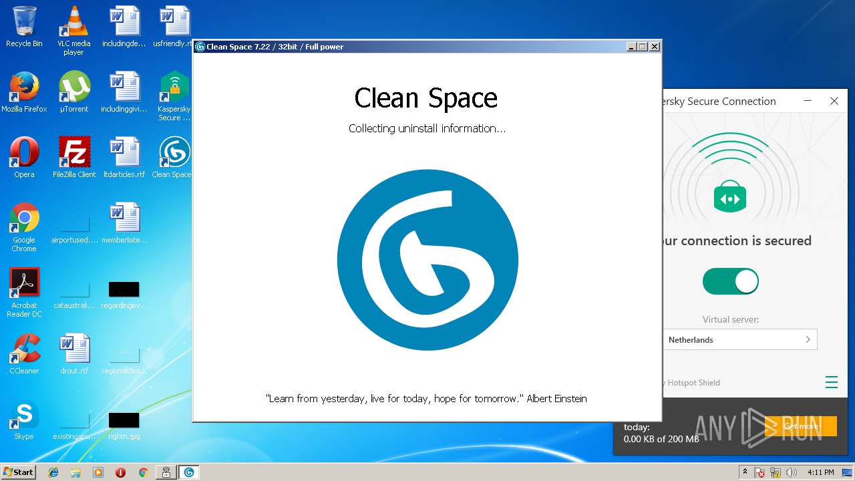855x481 pixels.
Task: Open Windows Explorer from the taskbar
Action: pos(75,472)
